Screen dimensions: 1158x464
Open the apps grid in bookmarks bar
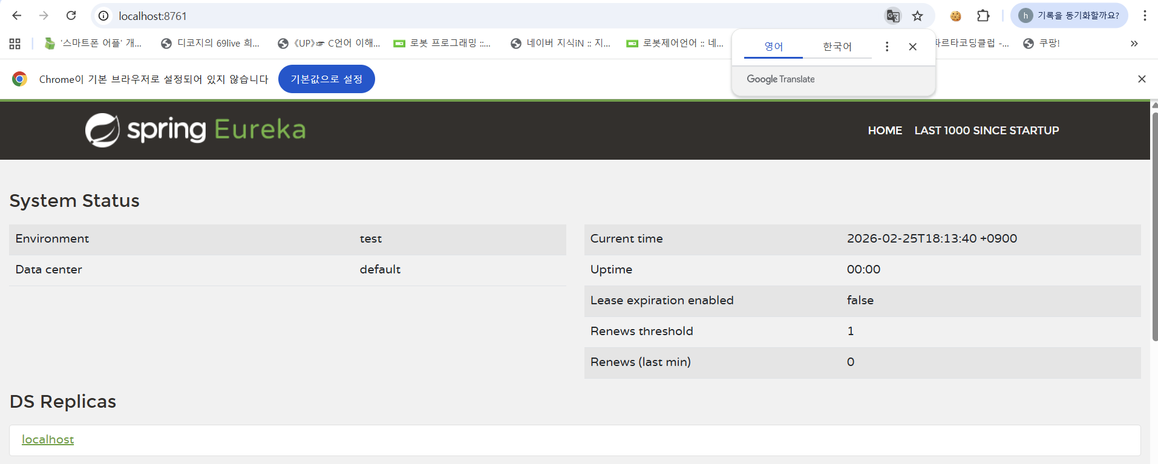pyautogui.click(x=15, y=44)
